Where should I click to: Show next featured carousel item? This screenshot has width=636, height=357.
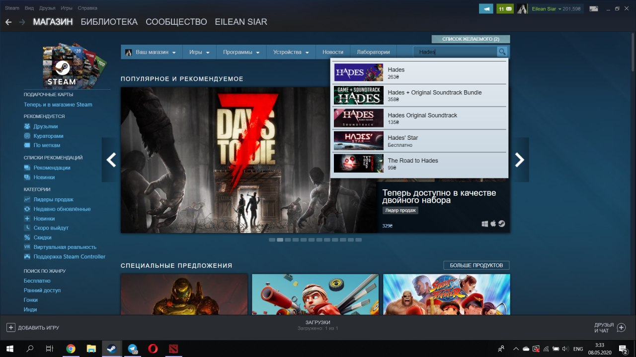(519, 160)
